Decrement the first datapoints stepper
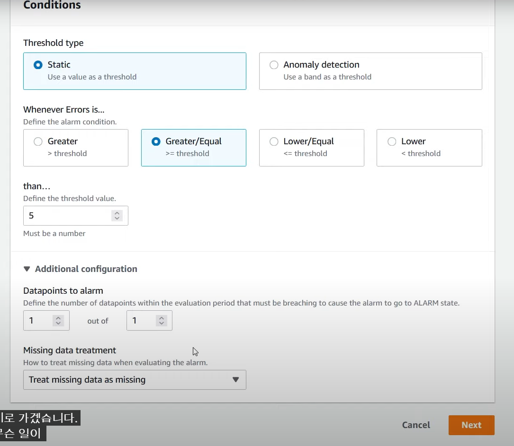This screenshot has width=514, height=446. point(58,323)
